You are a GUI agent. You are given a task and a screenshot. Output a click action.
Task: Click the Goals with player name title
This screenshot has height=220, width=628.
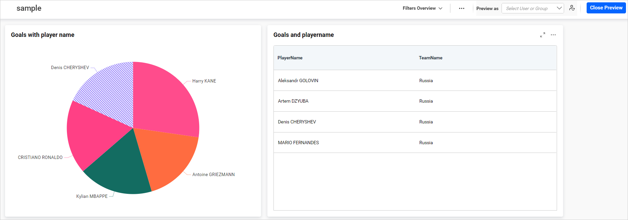point(43,35)
